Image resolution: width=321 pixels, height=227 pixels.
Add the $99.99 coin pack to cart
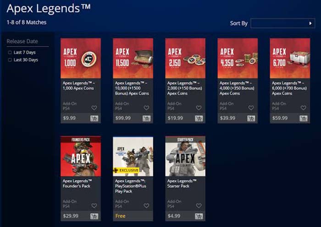point(147,118)
